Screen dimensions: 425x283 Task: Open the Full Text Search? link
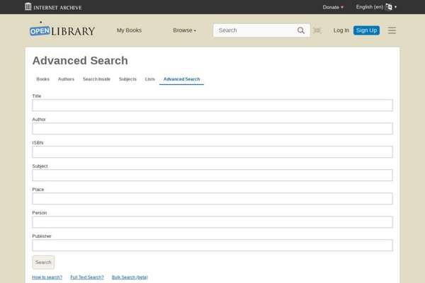[87, 277]
